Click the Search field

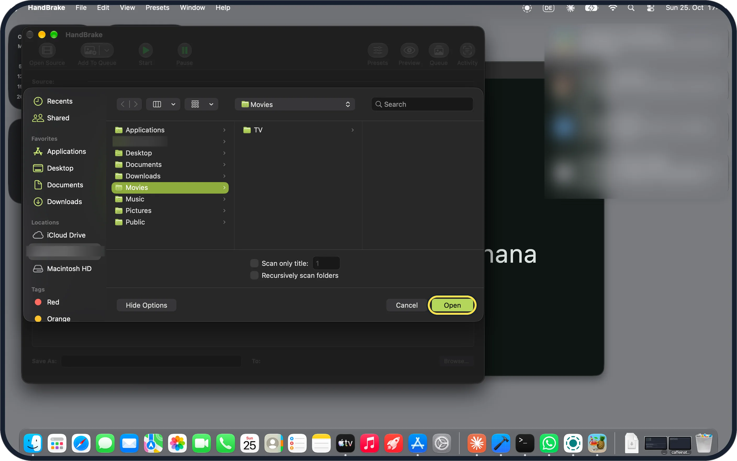[x=422, y=104]
